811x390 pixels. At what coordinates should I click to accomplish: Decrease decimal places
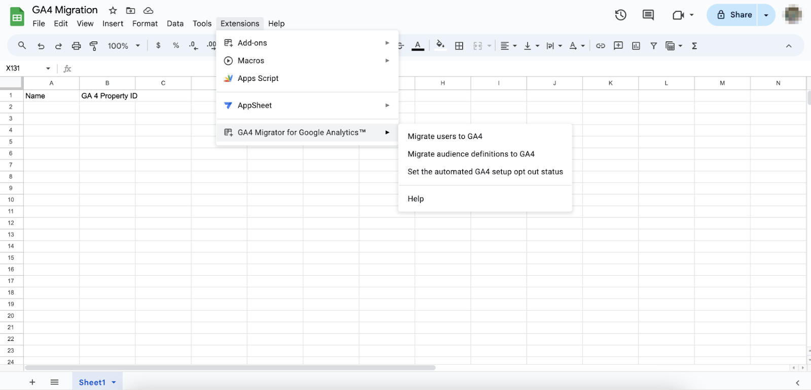click(x=193, y=46)
